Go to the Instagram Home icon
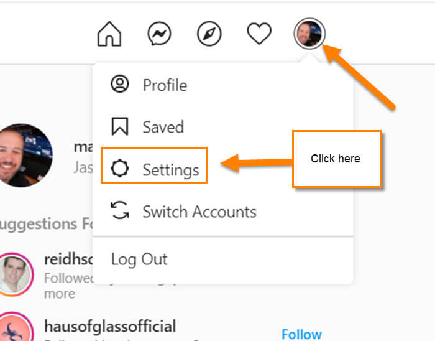 (109, 34)
